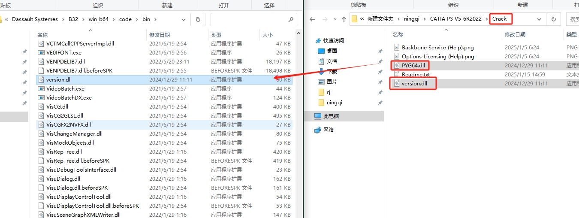
Task: Select VisMockObjects.dll in the file list
Action: point(70,142)
